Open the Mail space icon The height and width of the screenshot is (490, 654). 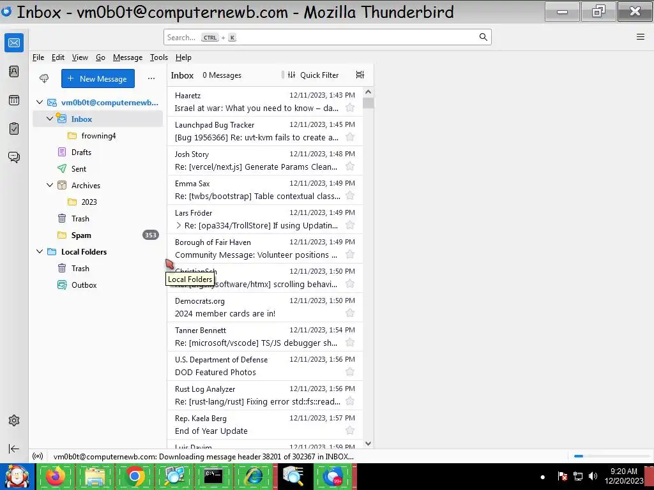tap(14, 43)
